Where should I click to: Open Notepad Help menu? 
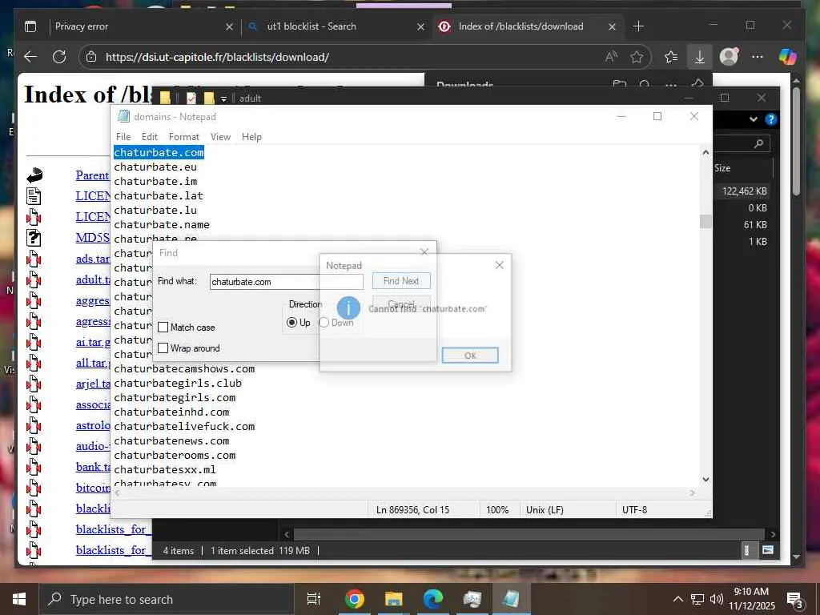click(251, 137)
